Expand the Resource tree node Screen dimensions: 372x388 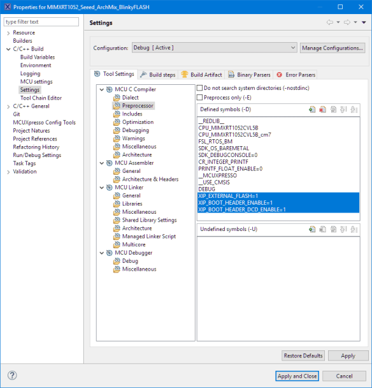click(x=8, y=33)
